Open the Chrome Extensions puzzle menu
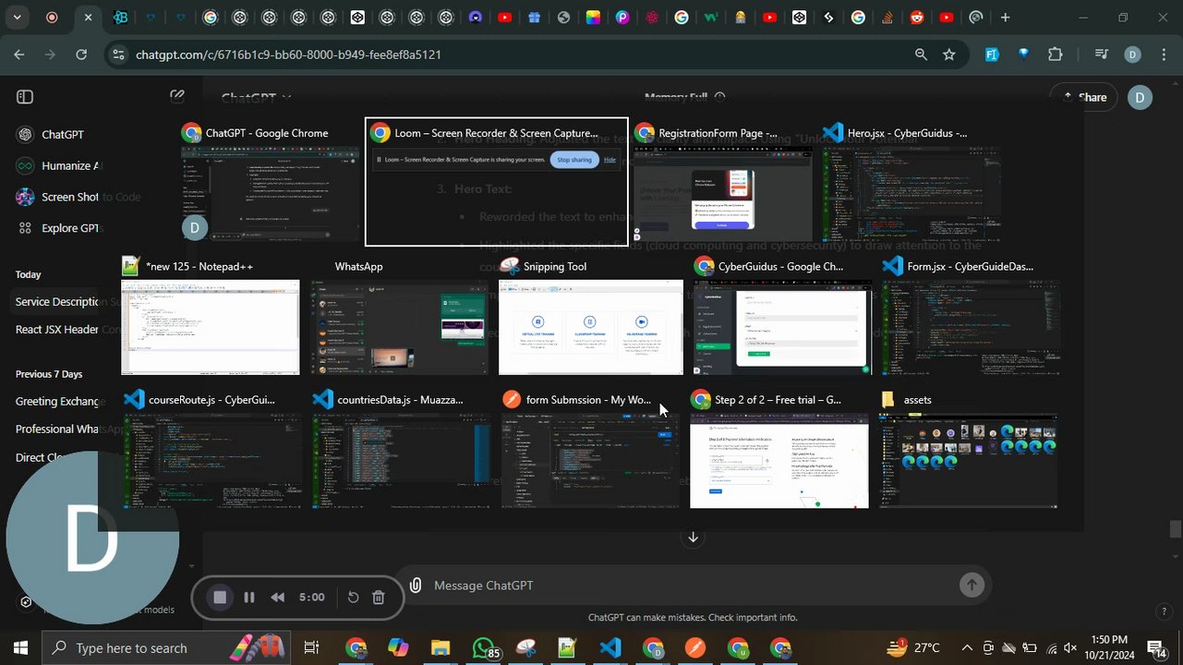The height and width of the screenshot is (665, 1183). 1056,54
